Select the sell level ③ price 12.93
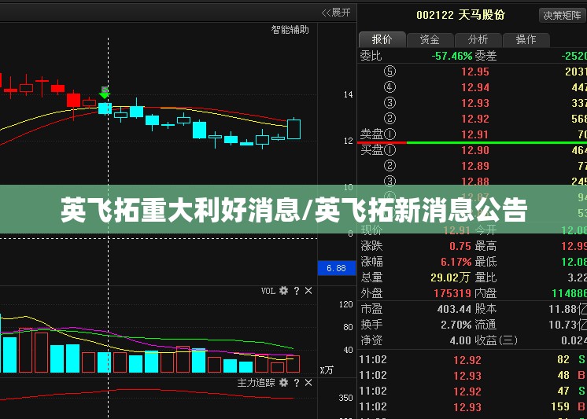Image resolution: width=587 pixels, height=419 pixels. [475, 103]
